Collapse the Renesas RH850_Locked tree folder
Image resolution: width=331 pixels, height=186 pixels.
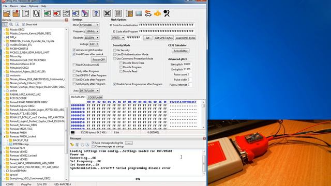coord(4,136)
